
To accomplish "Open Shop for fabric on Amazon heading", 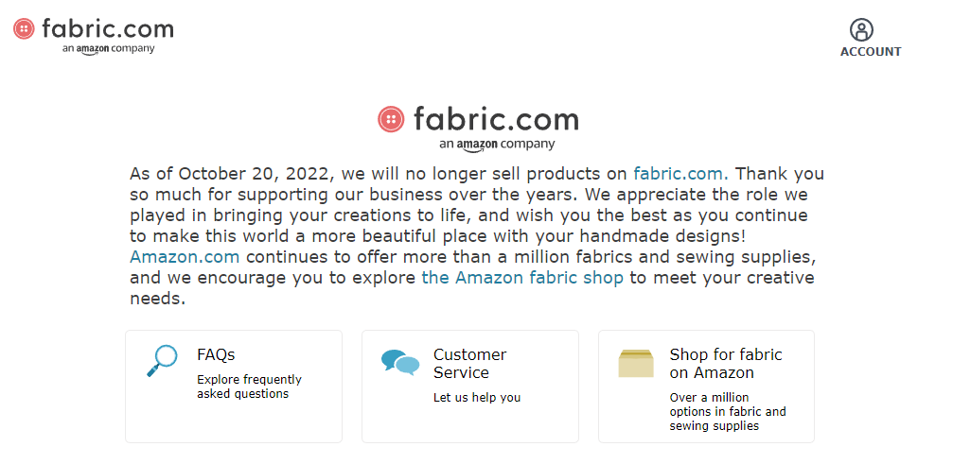I will (x=726, y=363).
